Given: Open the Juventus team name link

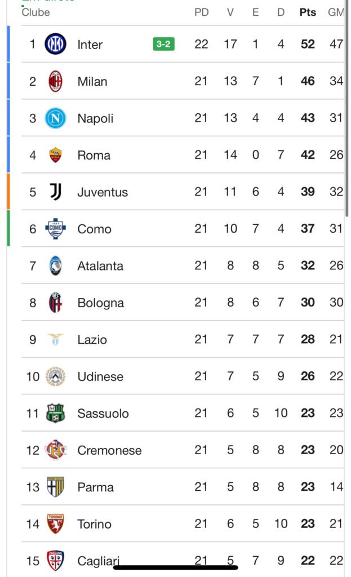Looking at the screenshot, I should pyautogui.click(x=103, y=192).
